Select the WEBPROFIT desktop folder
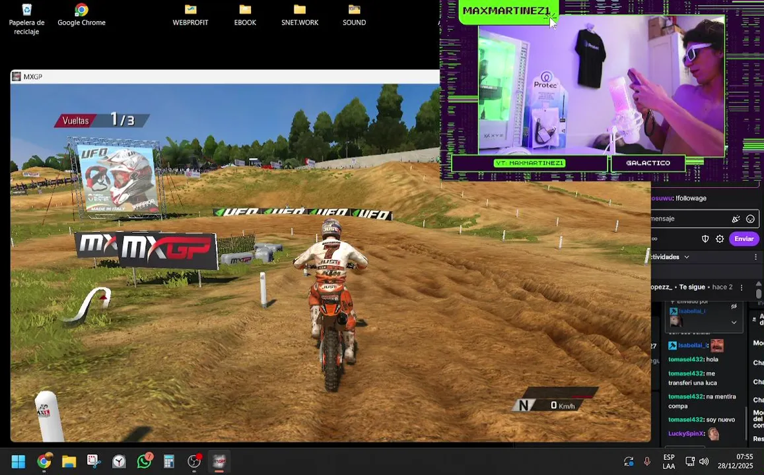 [x=191, y=15]
